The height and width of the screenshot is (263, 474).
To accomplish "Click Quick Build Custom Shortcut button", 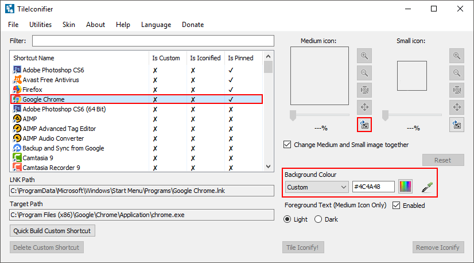I will coord(52,231).
